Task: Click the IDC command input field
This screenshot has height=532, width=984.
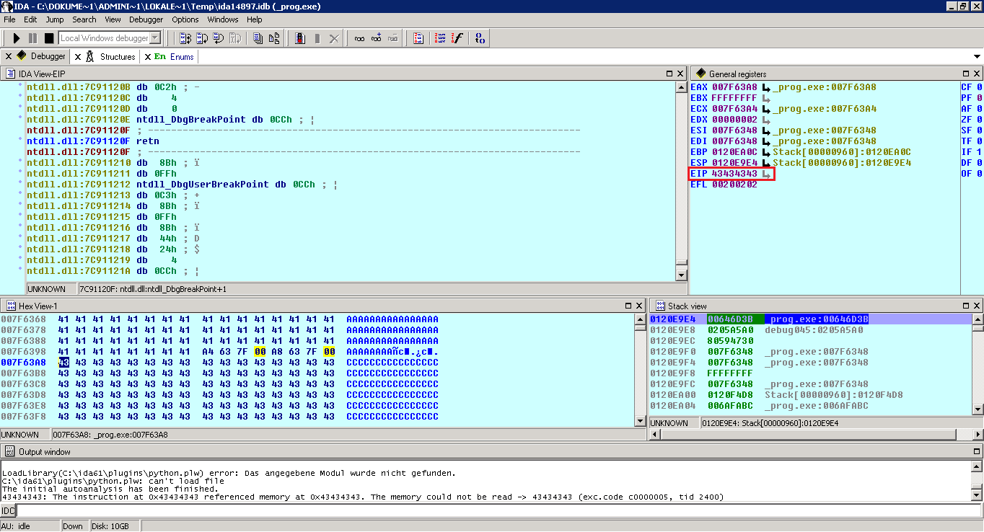Action: click(498, 510)
